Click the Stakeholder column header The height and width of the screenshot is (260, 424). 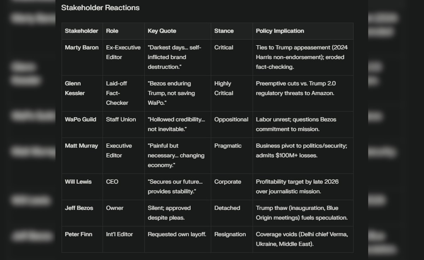point(82,31)
